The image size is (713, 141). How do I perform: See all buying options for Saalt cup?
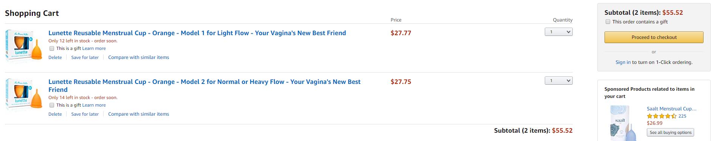pyautogui.click(x=670, y=132)
